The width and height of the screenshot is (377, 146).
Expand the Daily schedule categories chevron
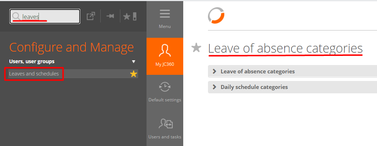(214, 87)
